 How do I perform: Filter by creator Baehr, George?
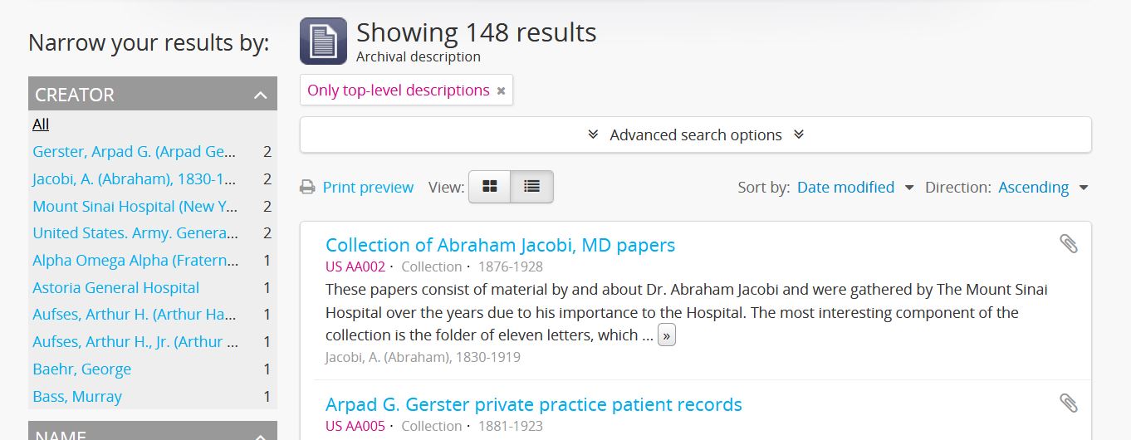click(x=81, y=369)
